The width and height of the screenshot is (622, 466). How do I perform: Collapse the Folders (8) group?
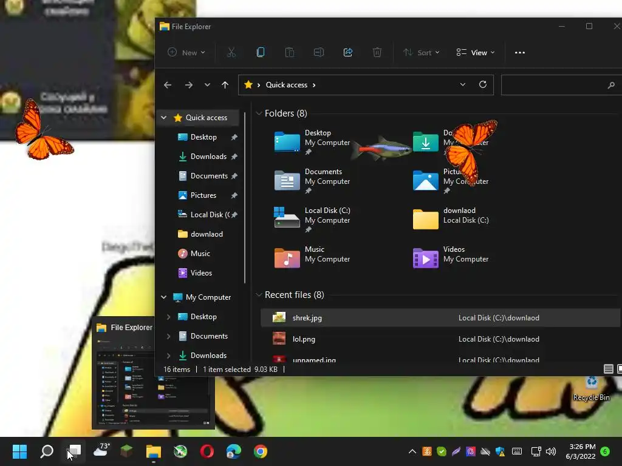point(259,113)
